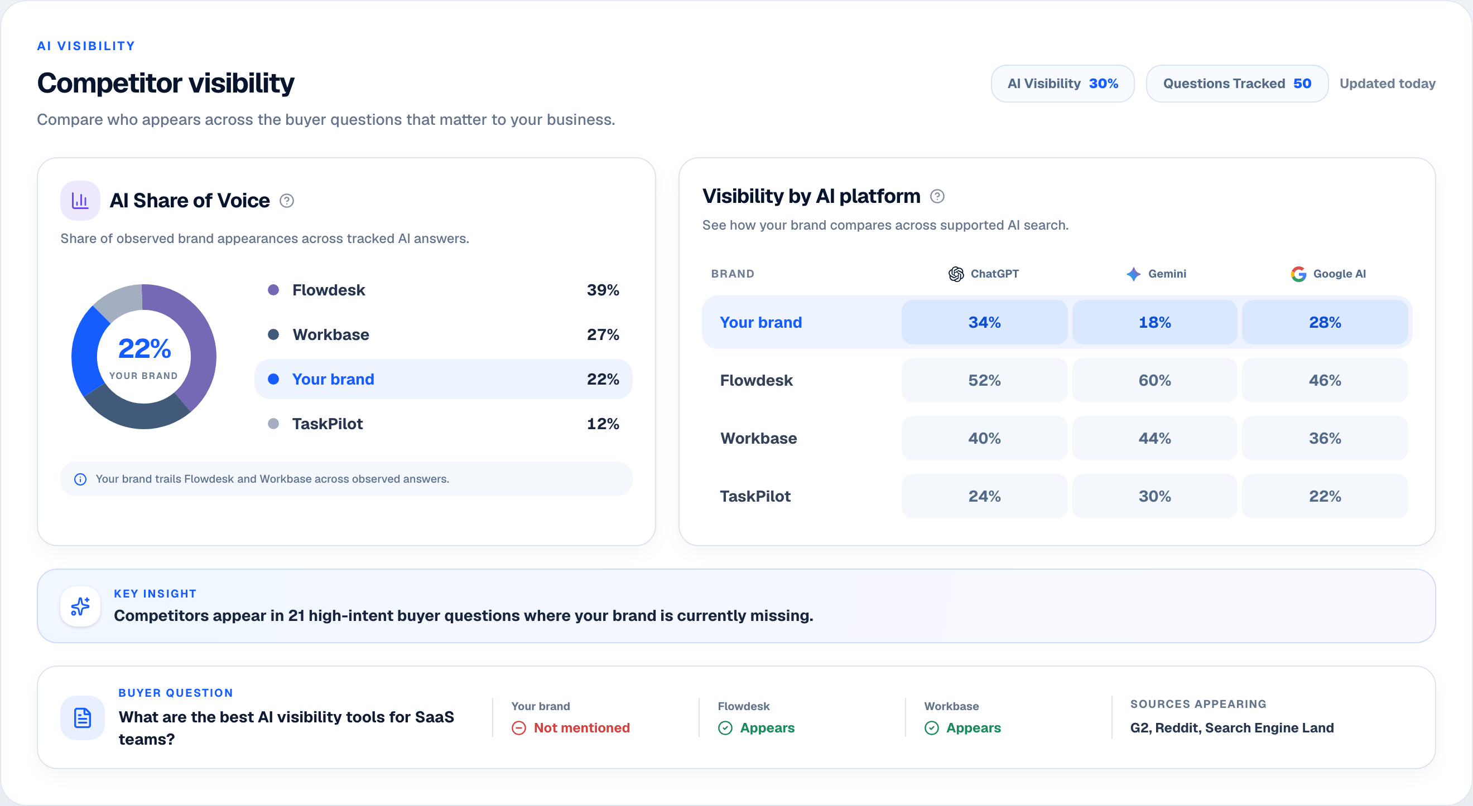Click the Updated today text

coord(1387,84)
